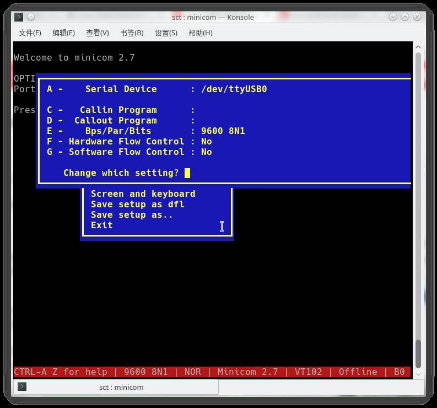Open the 帮助(H) menu
Viewport: 437px width, 408px height.
click(x=201, y=33)
